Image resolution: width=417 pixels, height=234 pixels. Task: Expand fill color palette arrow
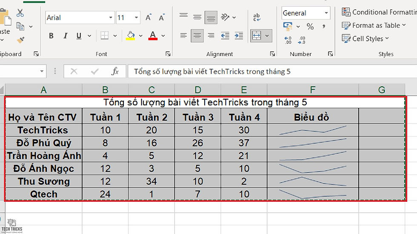(x=141, y=36)
